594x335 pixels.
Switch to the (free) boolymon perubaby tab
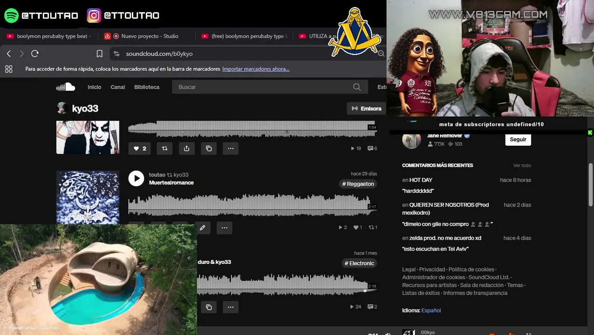click(x=245, y=36)
